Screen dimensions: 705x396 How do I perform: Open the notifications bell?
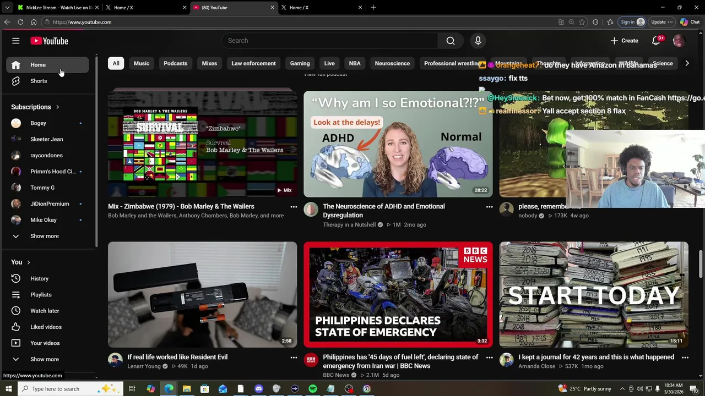(656, 41)
